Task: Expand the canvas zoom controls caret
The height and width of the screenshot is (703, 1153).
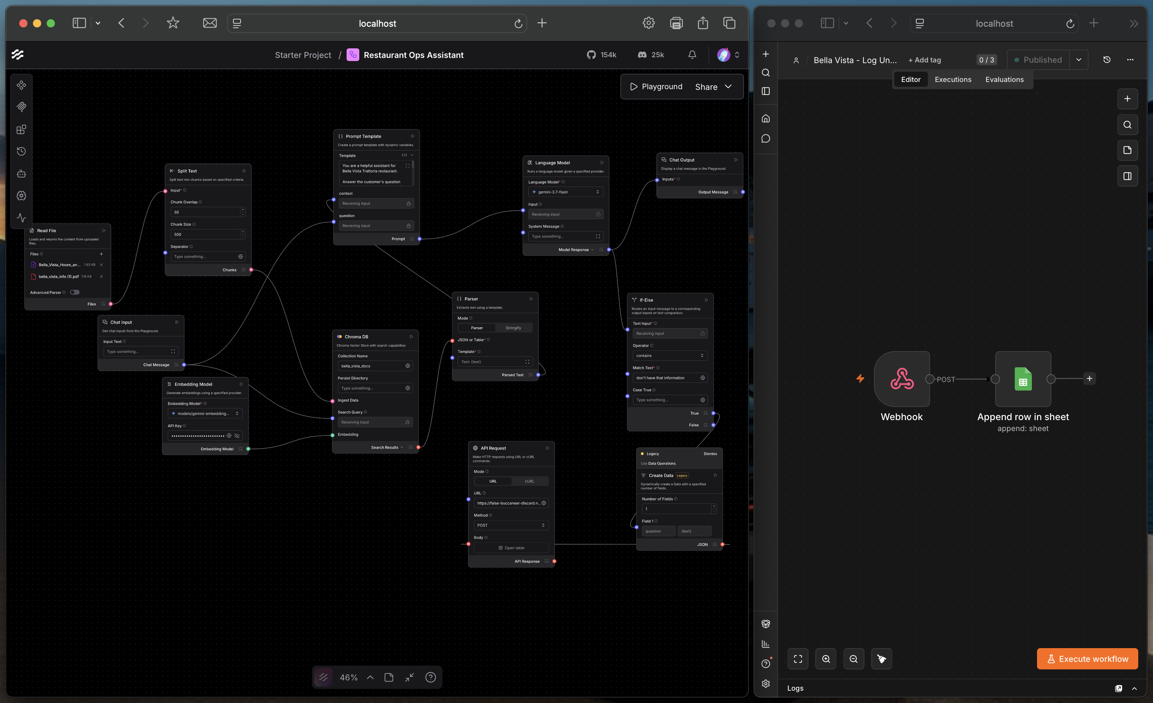Action: click(370, 677)
